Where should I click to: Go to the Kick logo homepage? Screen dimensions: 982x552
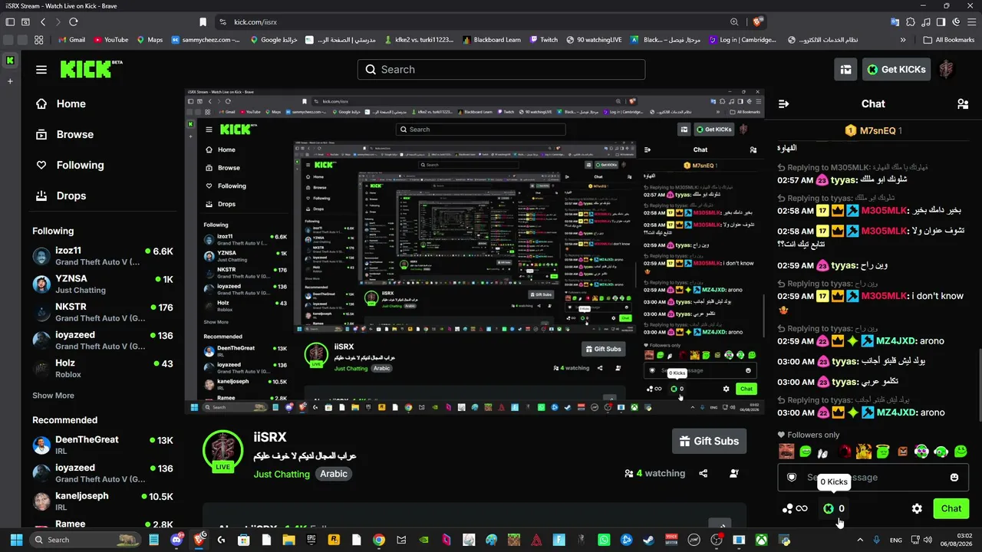[x=91, y=69]
